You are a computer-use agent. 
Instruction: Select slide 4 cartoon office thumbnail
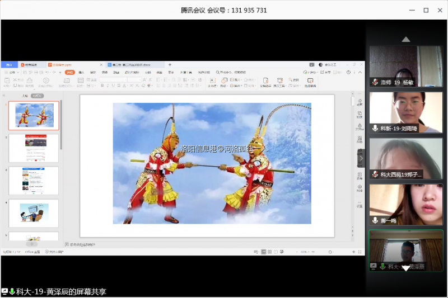click(x=34, y=214)
